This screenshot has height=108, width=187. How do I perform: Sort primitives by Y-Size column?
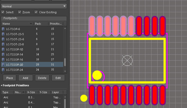(44, 92)
